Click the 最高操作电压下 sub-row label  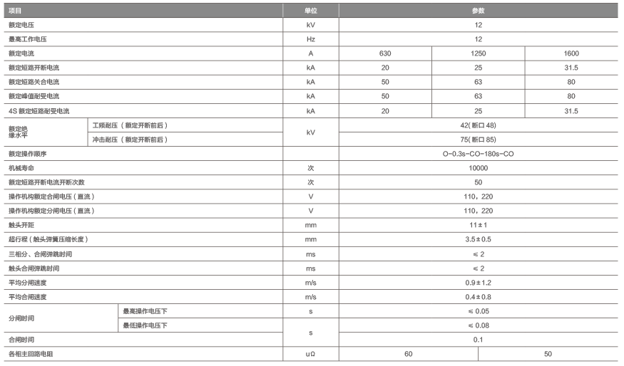coord(145,312)
